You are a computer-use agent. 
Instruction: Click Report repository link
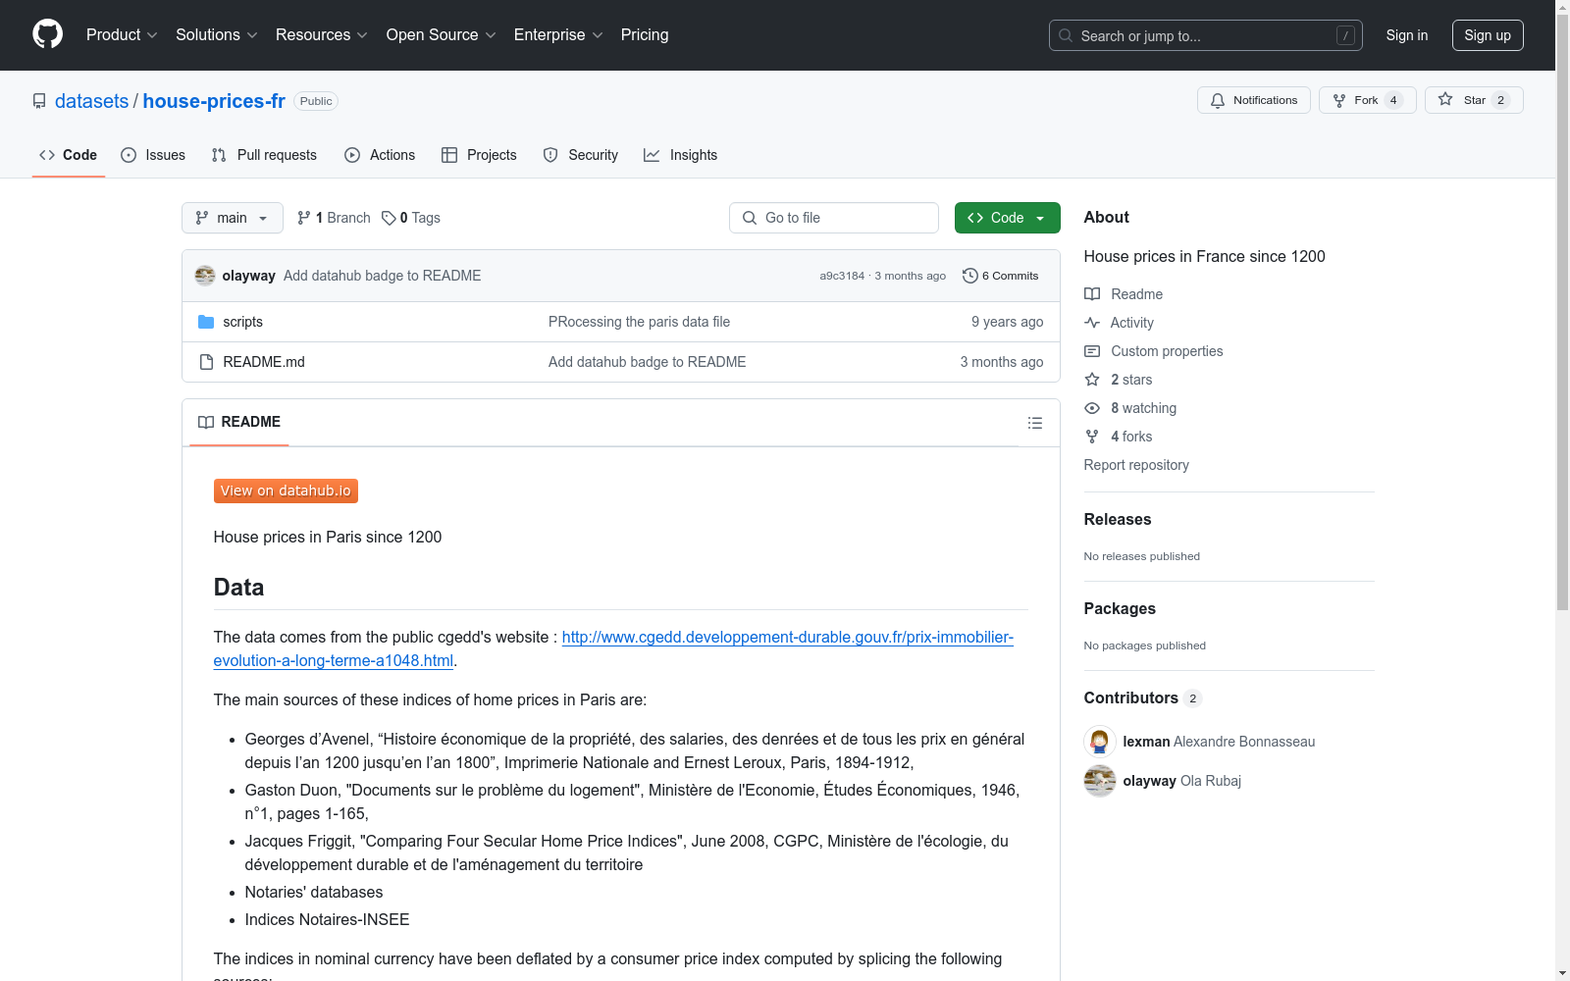[1136, 465]
